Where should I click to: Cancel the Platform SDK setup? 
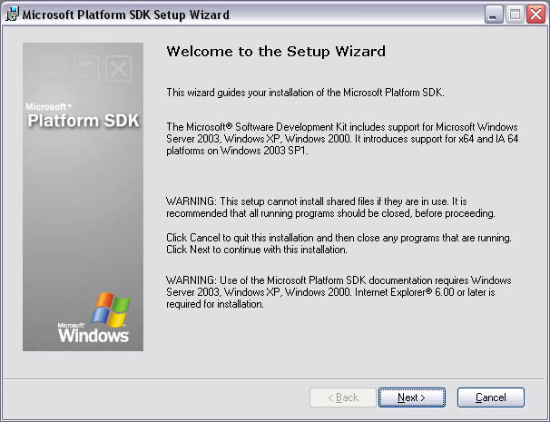point(491,397)
